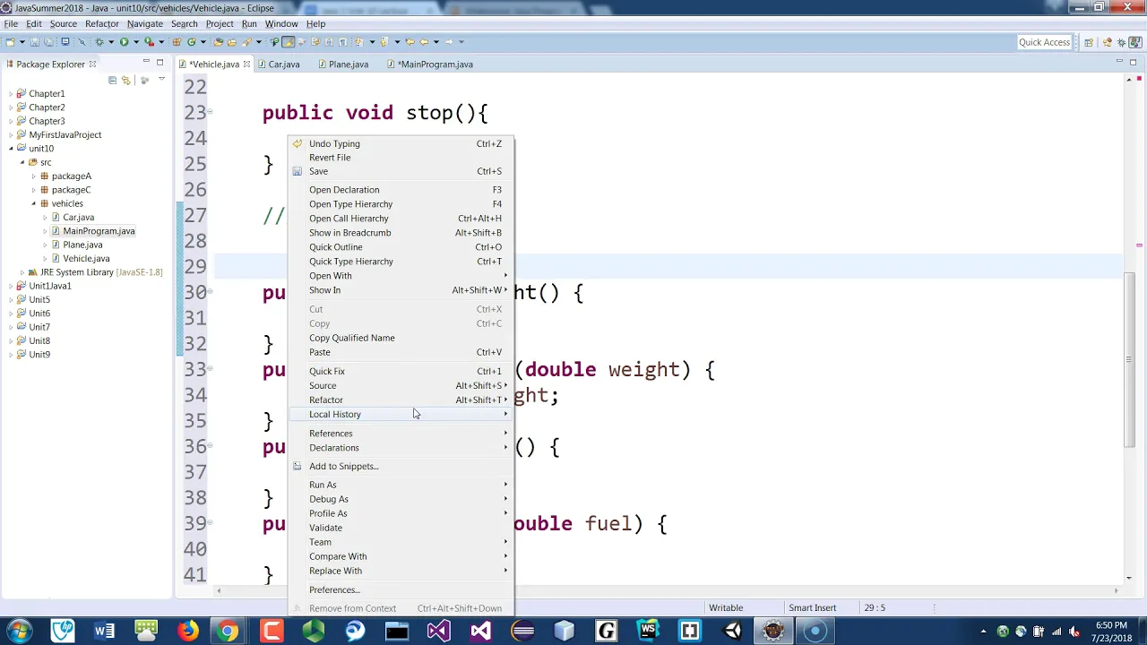Click the editor vertical scrollbar

[1129, 358]
